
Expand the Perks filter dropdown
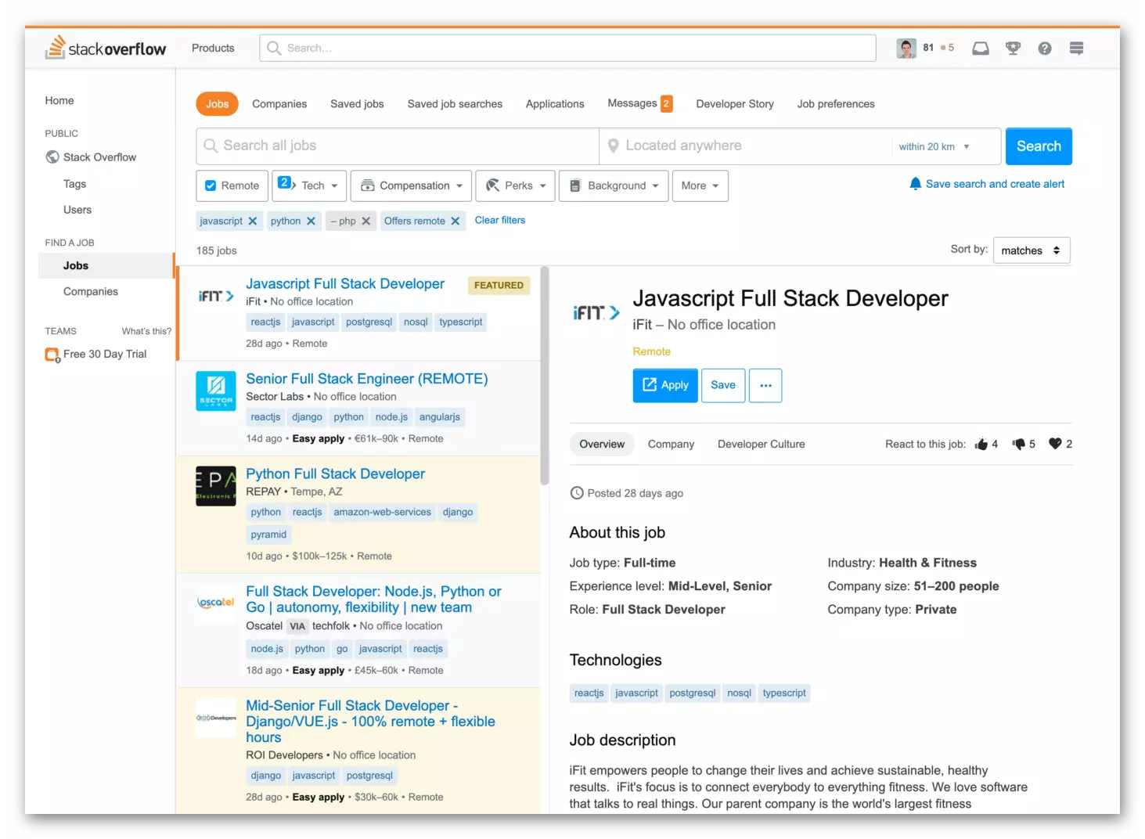(x=516, y=186)
